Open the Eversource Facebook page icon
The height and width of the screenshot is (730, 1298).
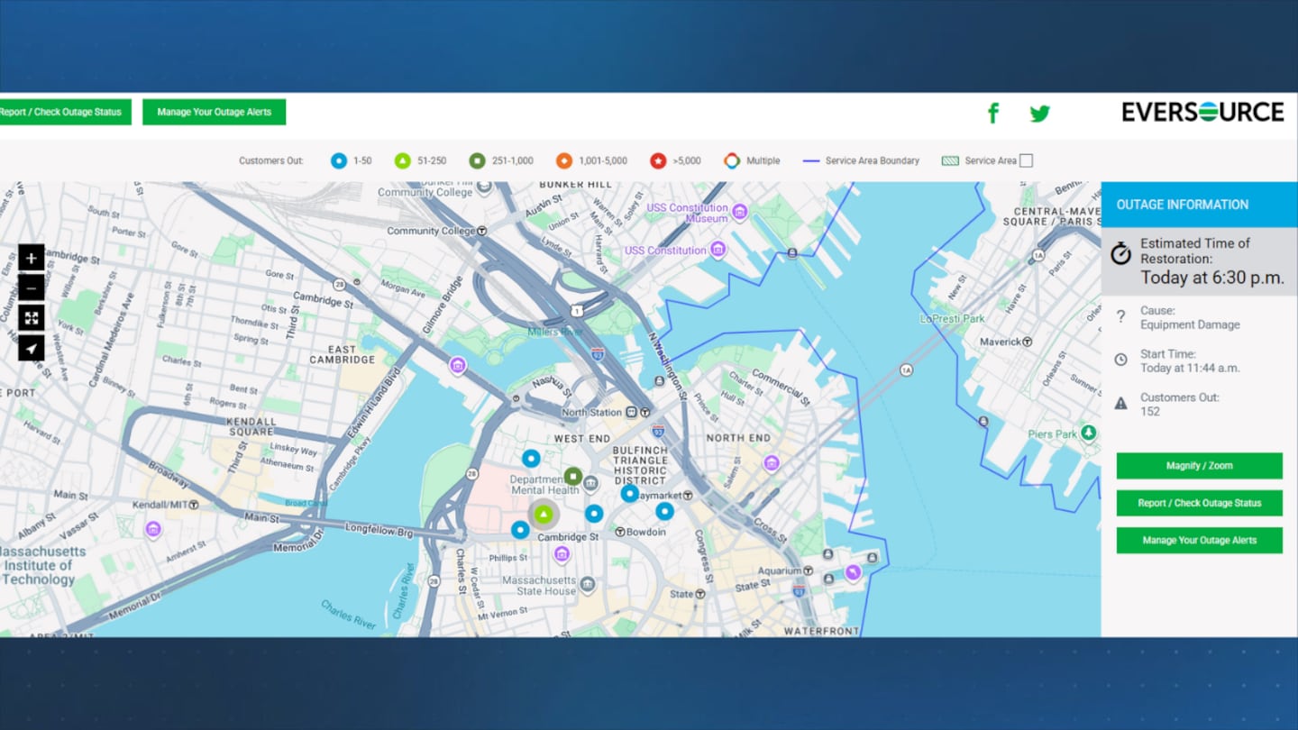point(993,113)
